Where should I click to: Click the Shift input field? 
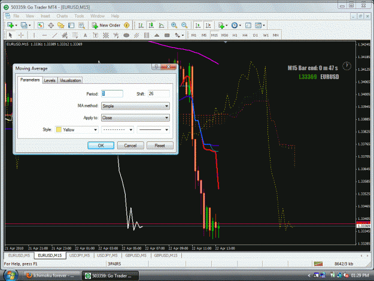coord(159,93)
